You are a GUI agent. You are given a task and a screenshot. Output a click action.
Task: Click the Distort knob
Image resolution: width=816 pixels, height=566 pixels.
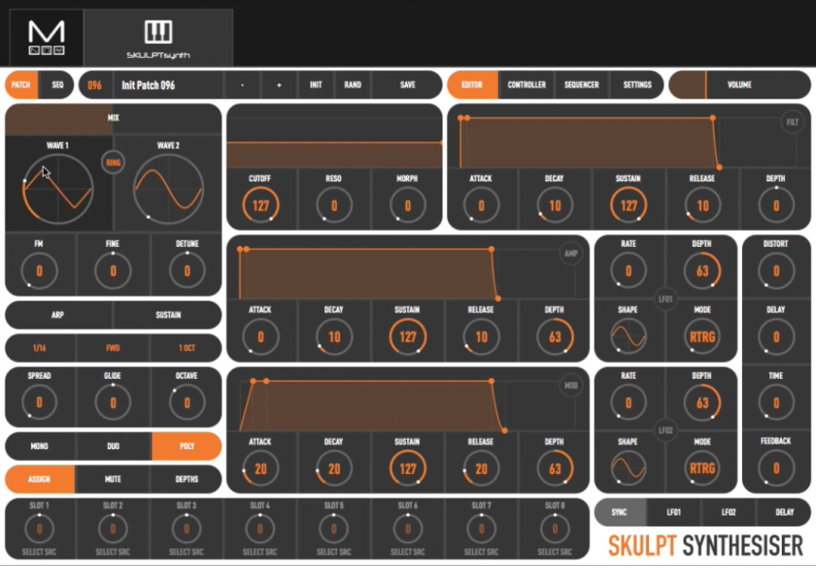[x=776, y=271]
